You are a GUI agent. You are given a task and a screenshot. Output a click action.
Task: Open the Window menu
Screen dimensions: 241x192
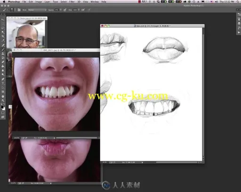(95, 2)
